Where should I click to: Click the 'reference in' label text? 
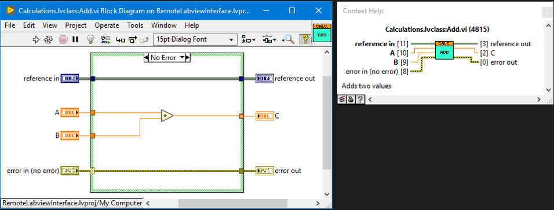pyautogui.click(x=42, y=78)
